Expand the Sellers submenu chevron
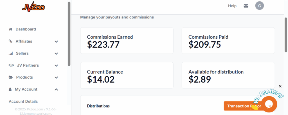 tap(56, 53)
